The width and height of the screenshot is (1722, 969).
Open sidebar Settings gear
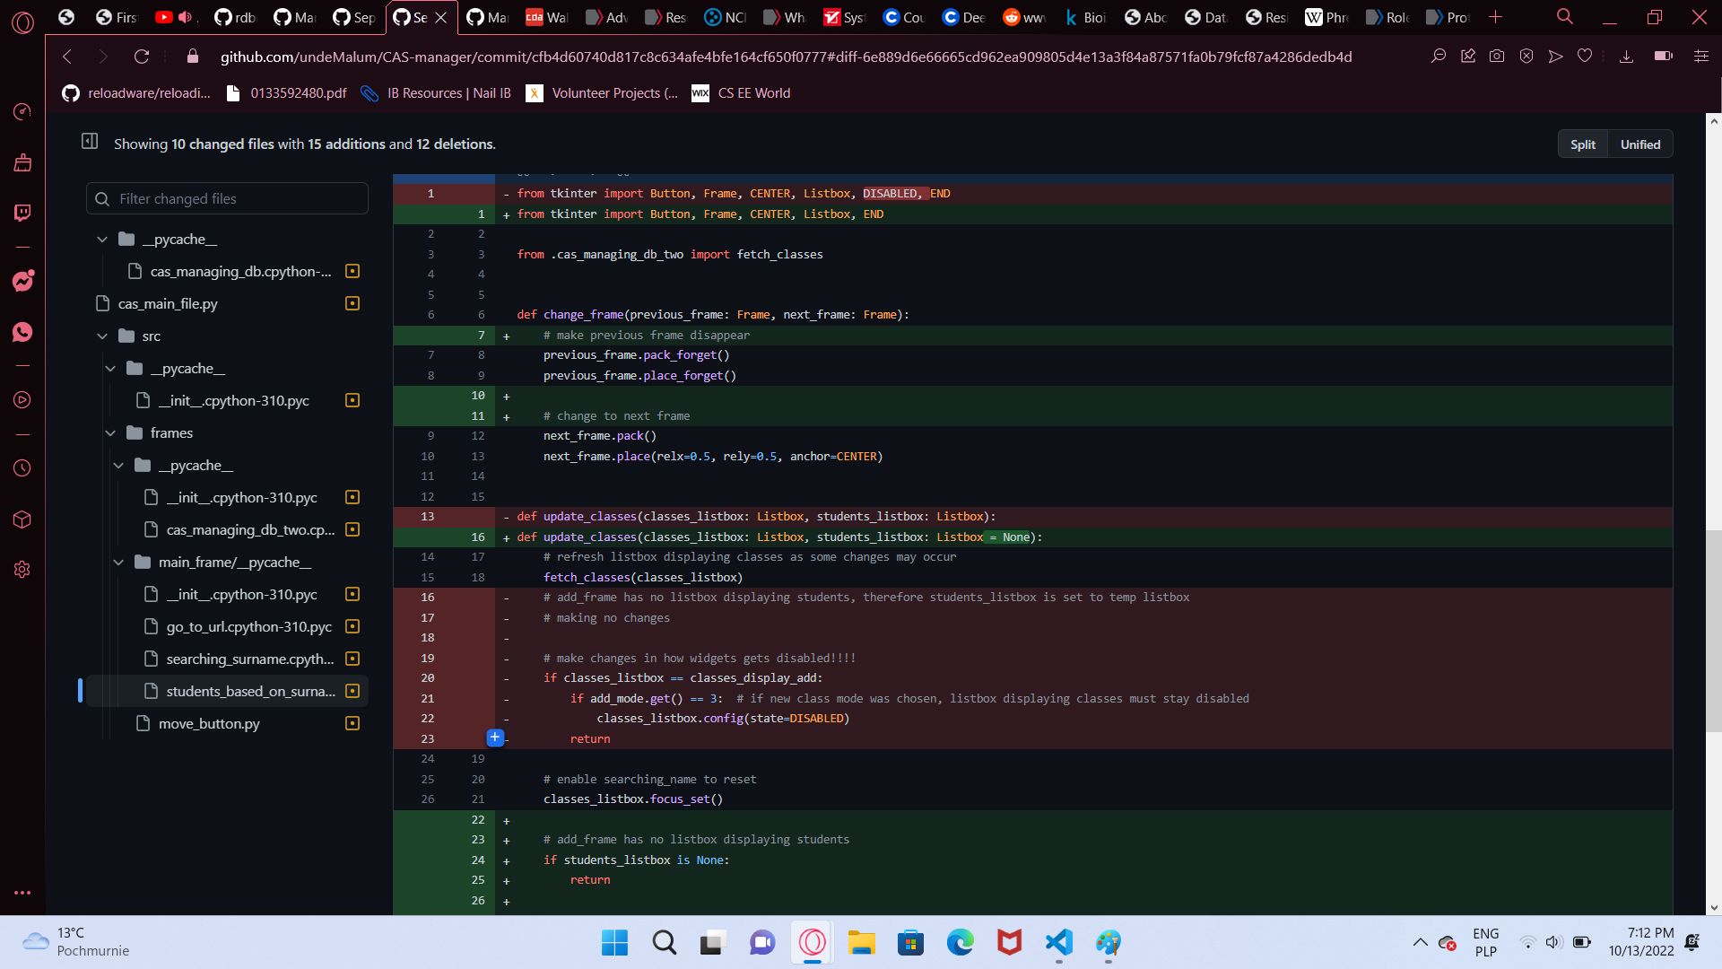coord(22,570)
